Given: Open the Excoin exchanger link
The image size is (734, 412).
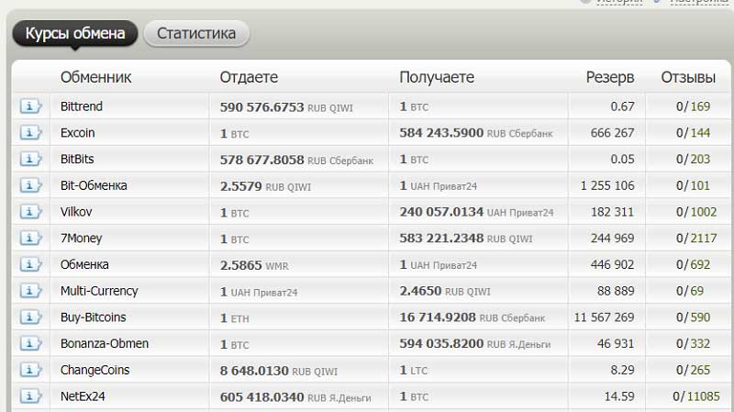Looking at the screenshot, I should (78, 132).
